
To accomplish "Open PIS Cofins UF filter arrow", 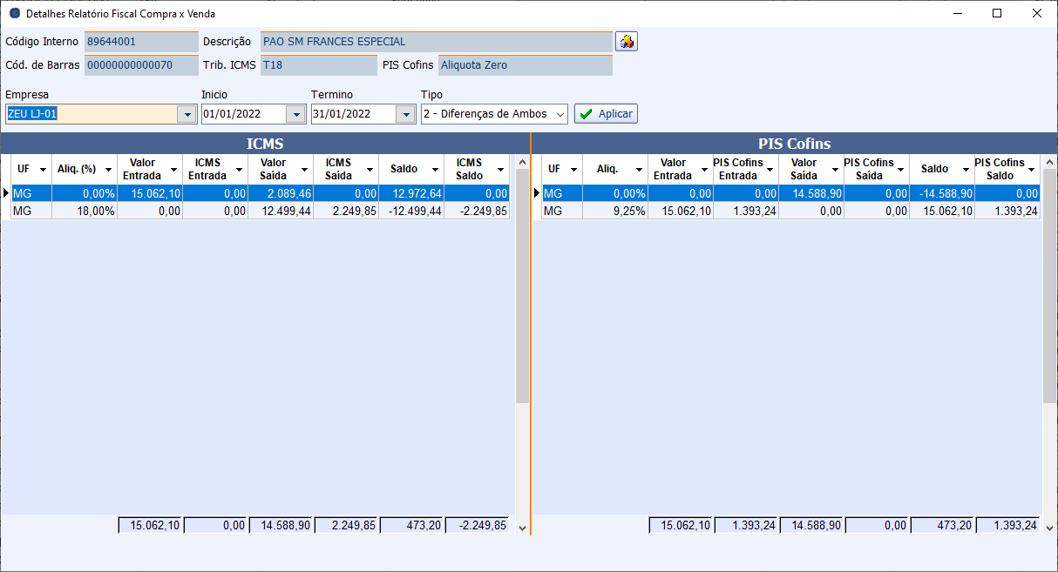I will [573, 170].
